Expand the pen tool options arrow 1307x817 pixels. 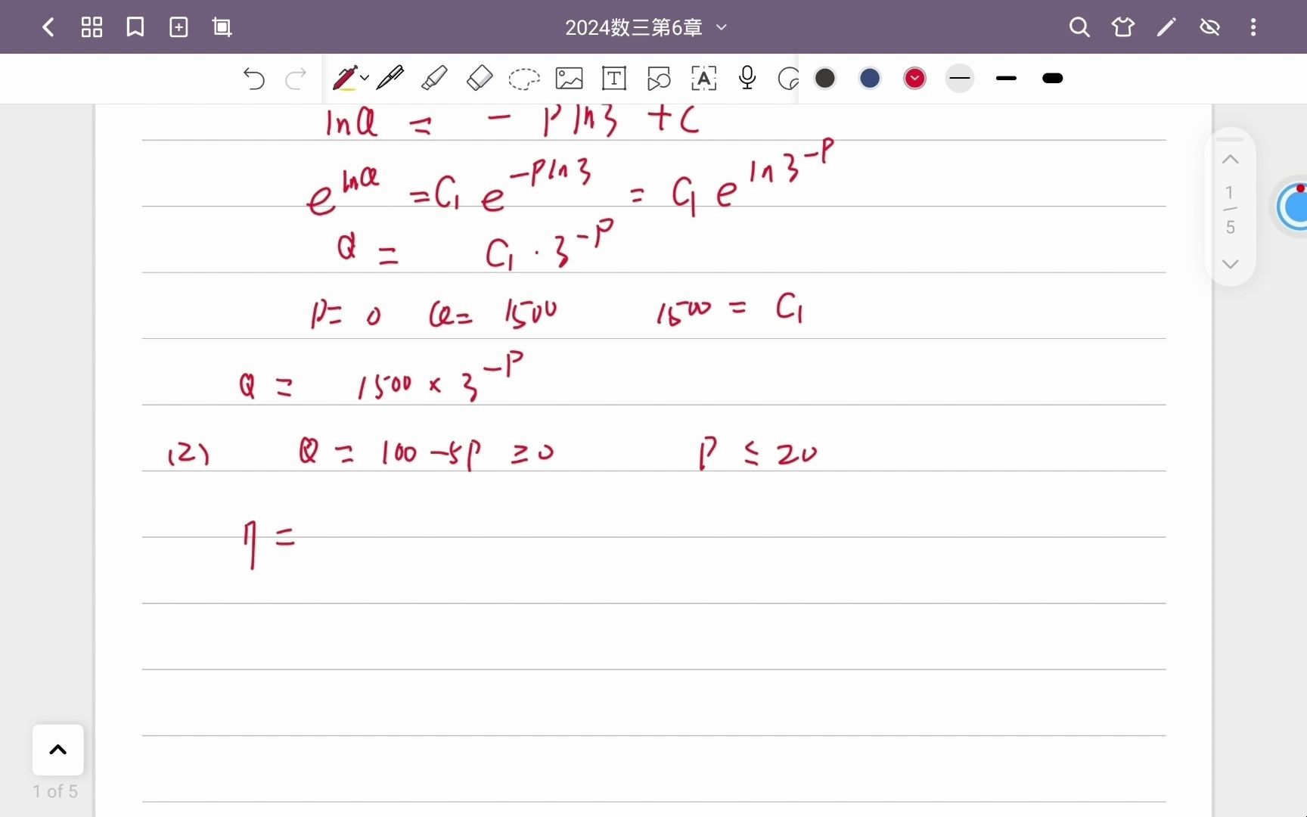tap(364, 78)
